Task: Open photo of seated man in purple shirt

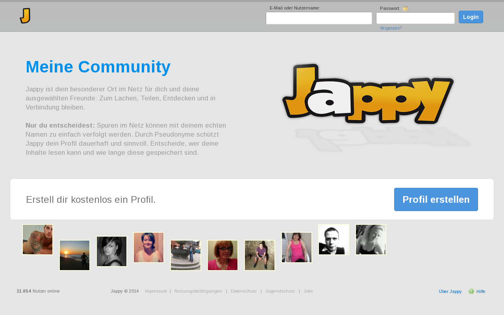Action: pos(259,255)
